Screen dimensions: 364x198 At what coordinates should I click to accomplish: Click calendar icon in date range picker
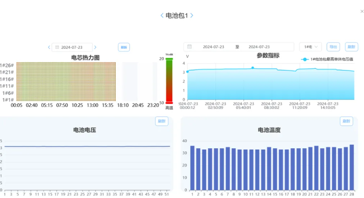[189, 47]
